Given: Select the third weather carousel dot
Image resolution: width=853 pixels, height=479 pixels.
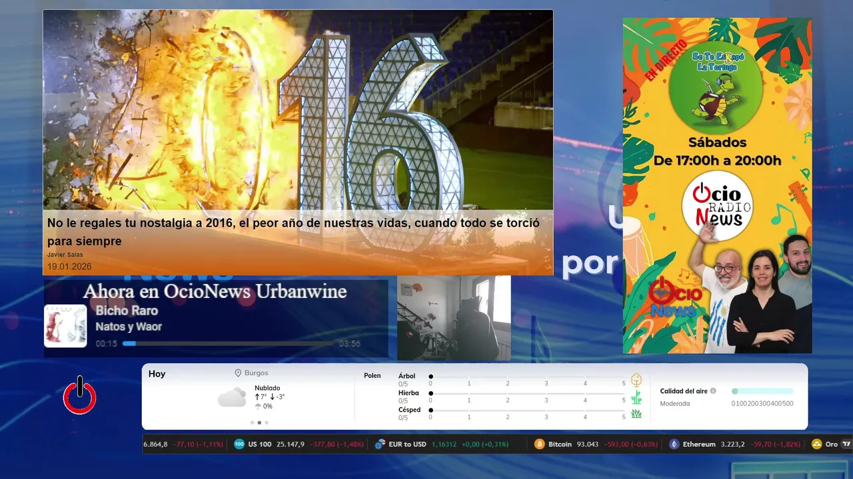Looking at the screenshot, I should pyautogui.click(x=267, y=422).
